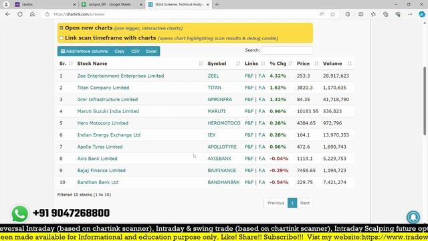Open Hero Motocorp Limited link

tap(102, 123)
